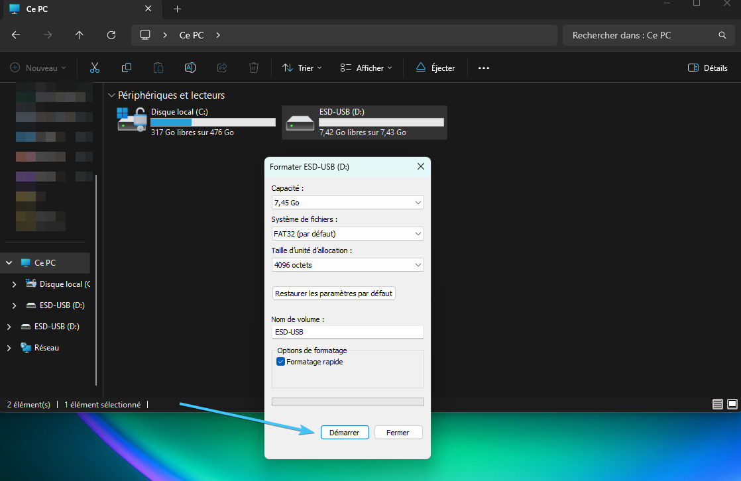Close the Ce PC tab
The height and width of the screenshot is (481, 741).
[148, 9]
